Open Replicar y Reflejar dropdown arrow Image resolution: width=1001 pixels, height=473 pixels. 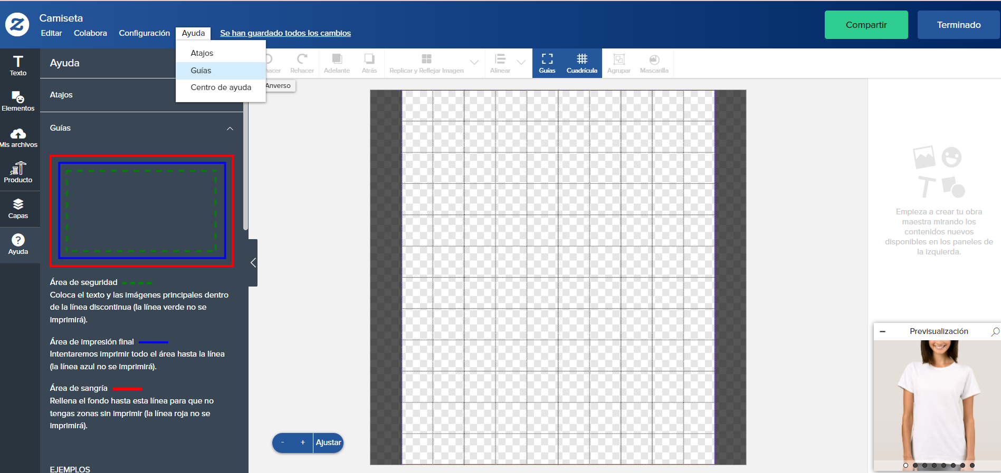pos(474,63)
